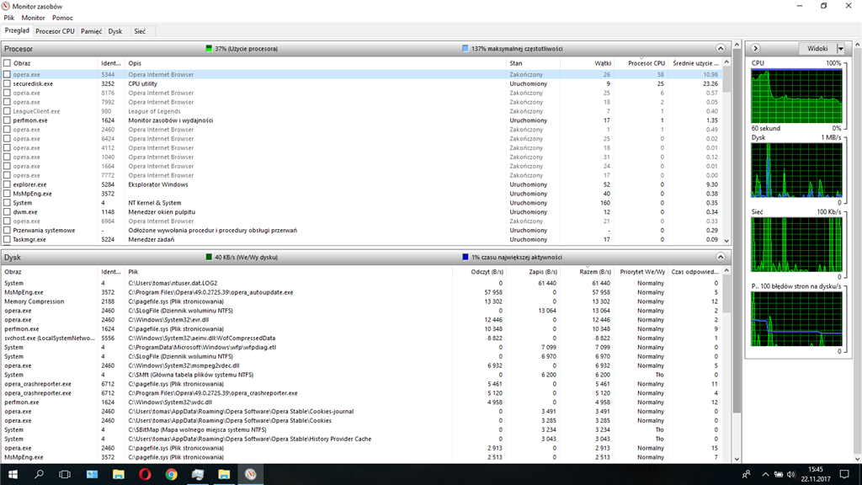Check the opera.exe 5344 process checkbox
Viewport: 862px width, 485px height.
pyautogui.click(x=7, y=74)
